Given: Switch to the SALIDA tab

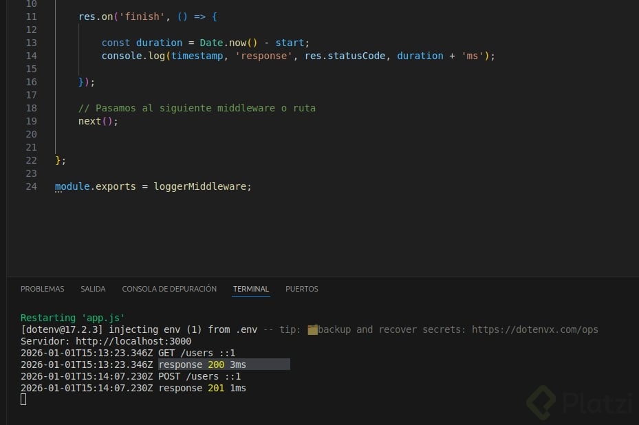Looking at the screenshot, I should click(x=93, y=289).
